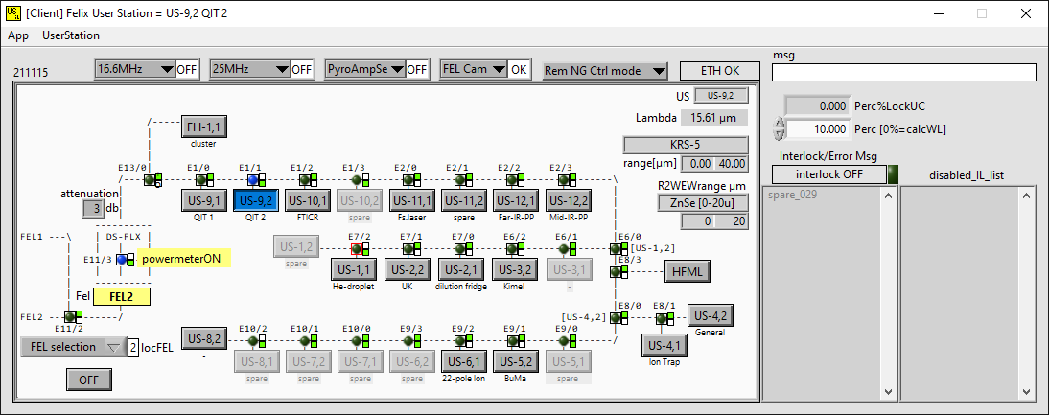Expand the Rem NG Ctrl mode dropdown
Screen dimensions: 1049x415
(604, 70)
